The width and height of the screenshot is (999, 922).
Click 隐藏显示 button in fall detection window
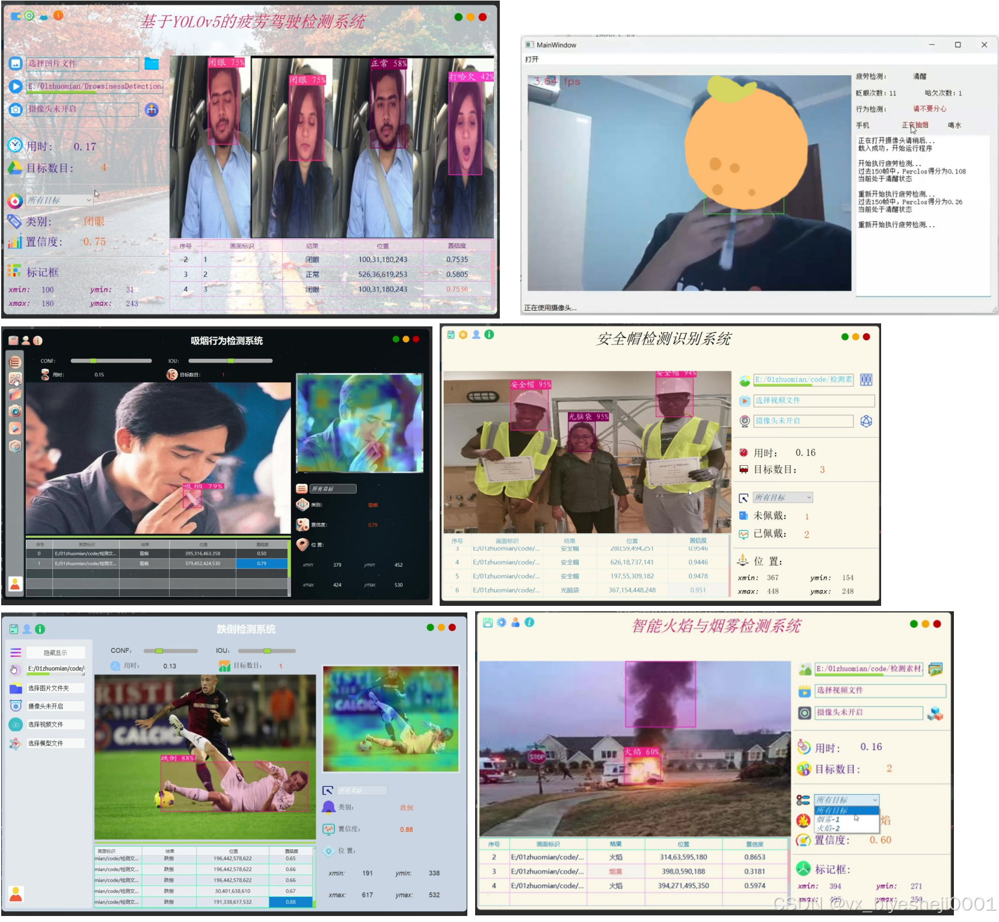pos(55,653)
